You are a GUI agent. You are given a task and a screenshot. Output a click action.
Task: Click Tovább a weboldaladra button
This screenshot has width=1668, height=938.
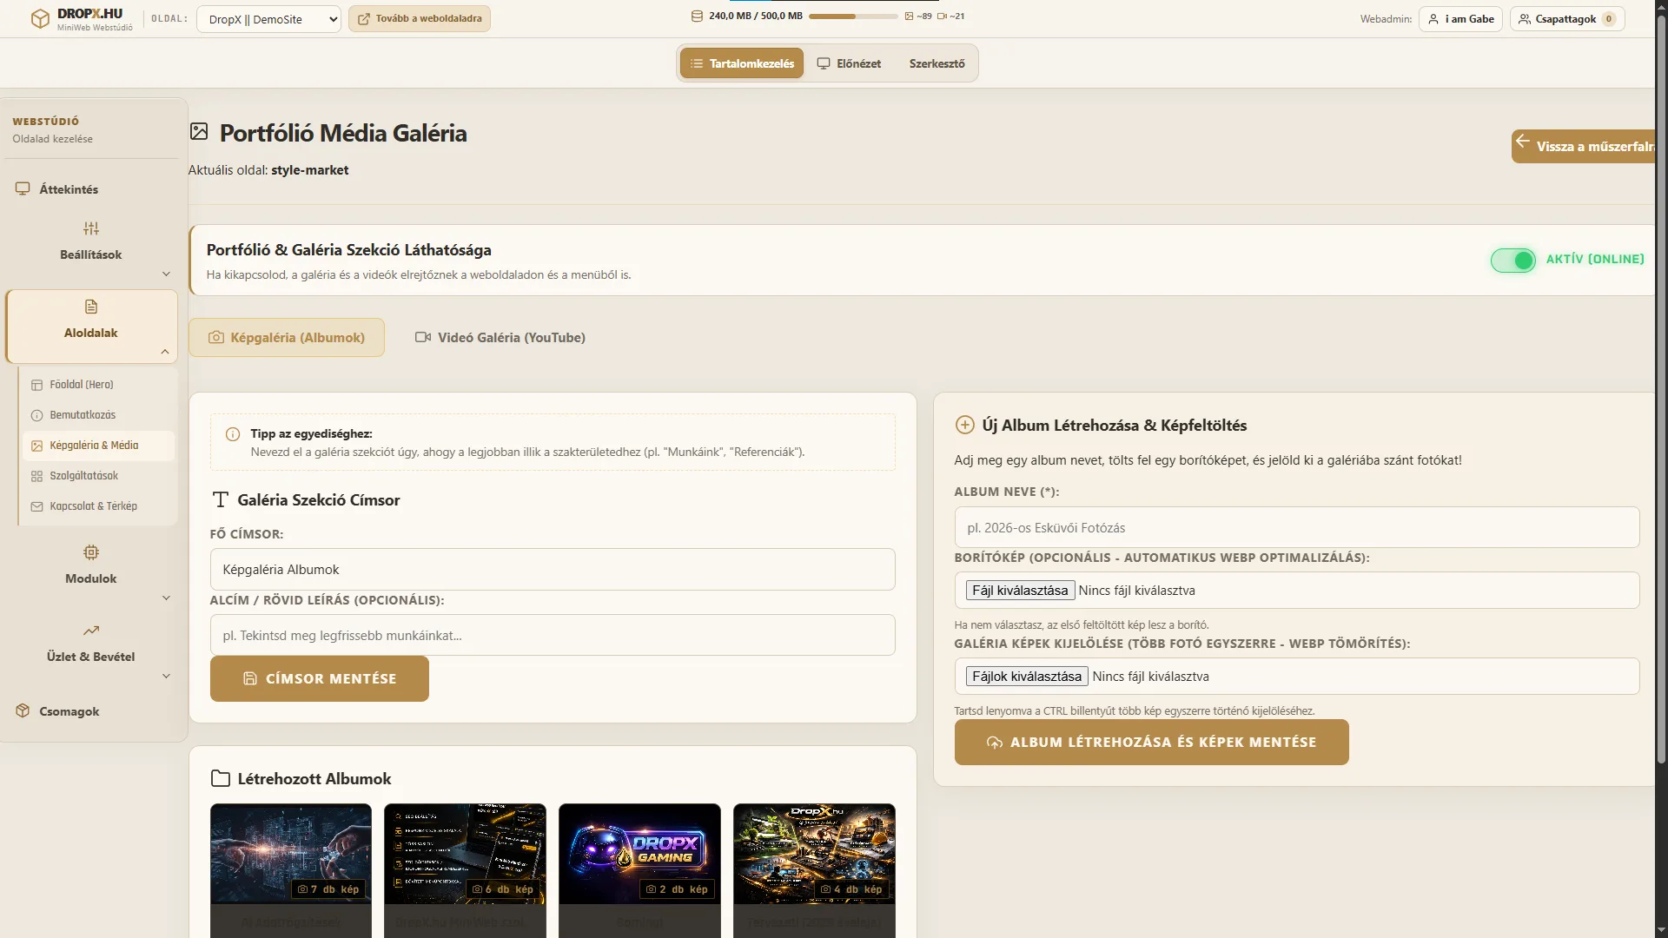tap(420, 18)
